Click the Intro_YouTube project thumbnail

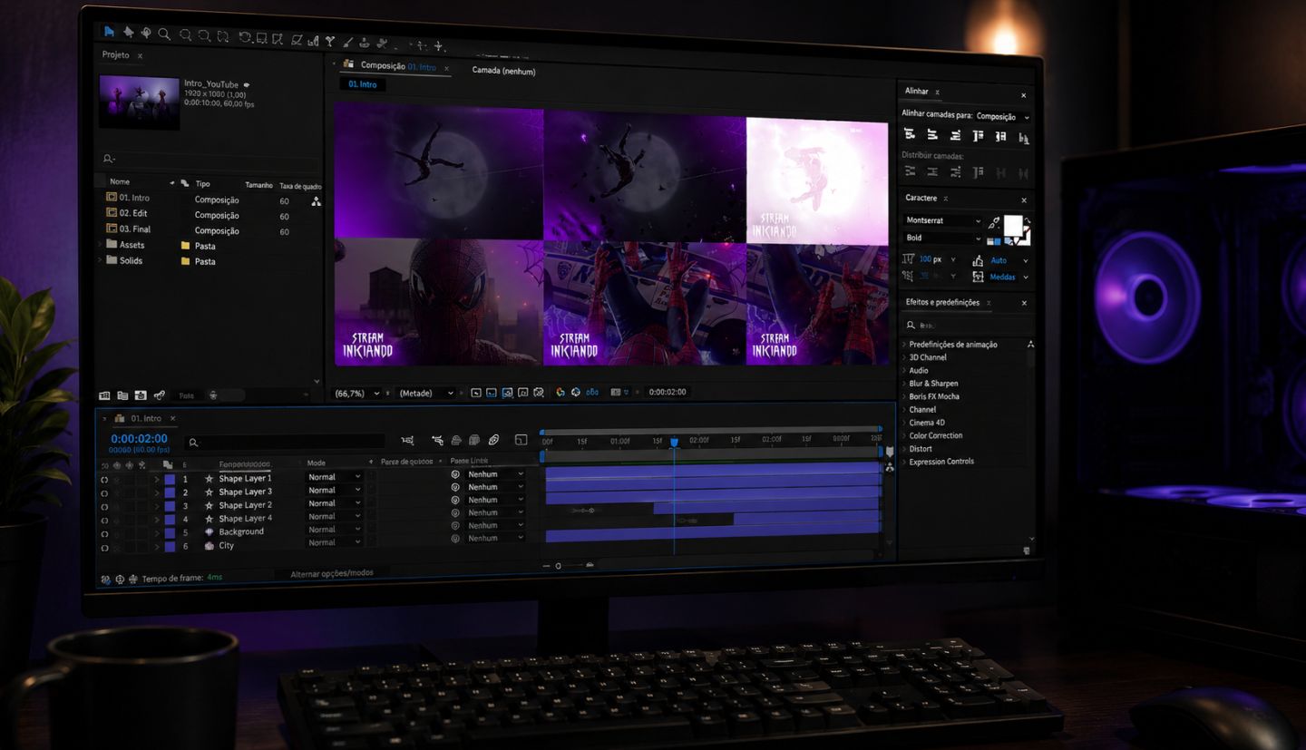click(139, 102)
